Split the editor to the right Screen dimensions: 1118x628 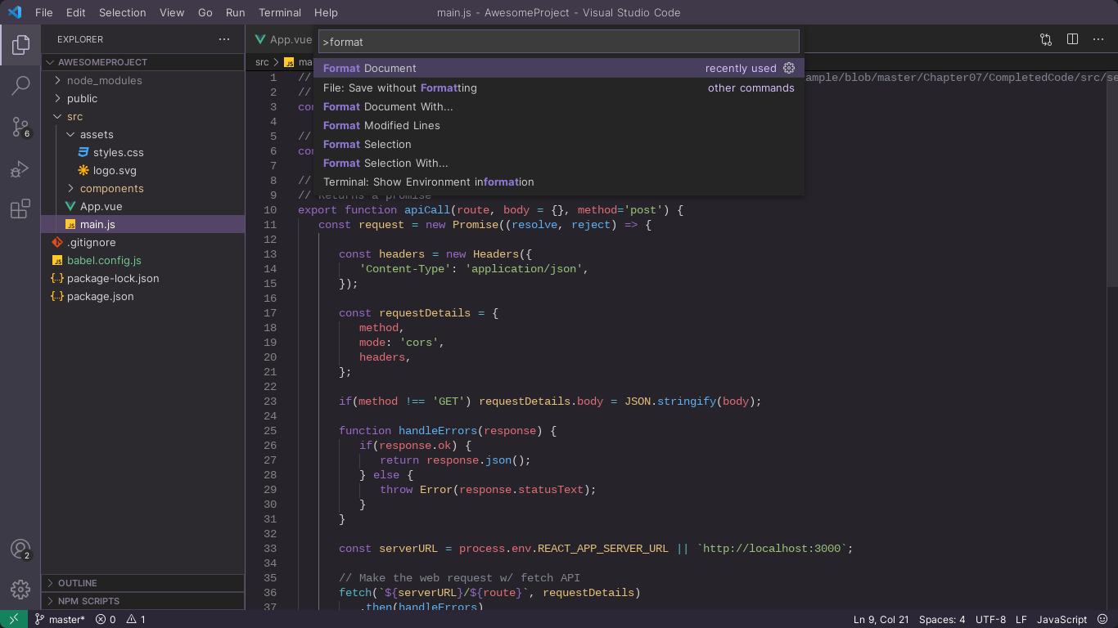point(1072,39)
